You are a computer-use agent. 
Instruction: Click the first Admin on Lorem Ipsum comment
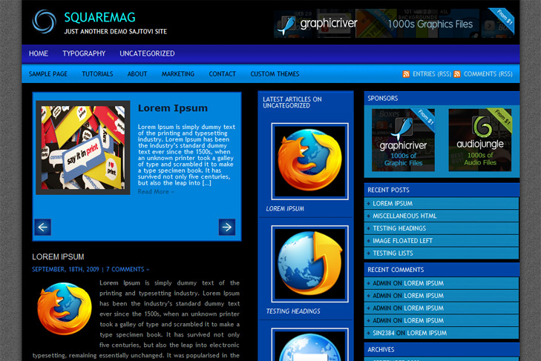pyautogui.click(x=408, y=283)
